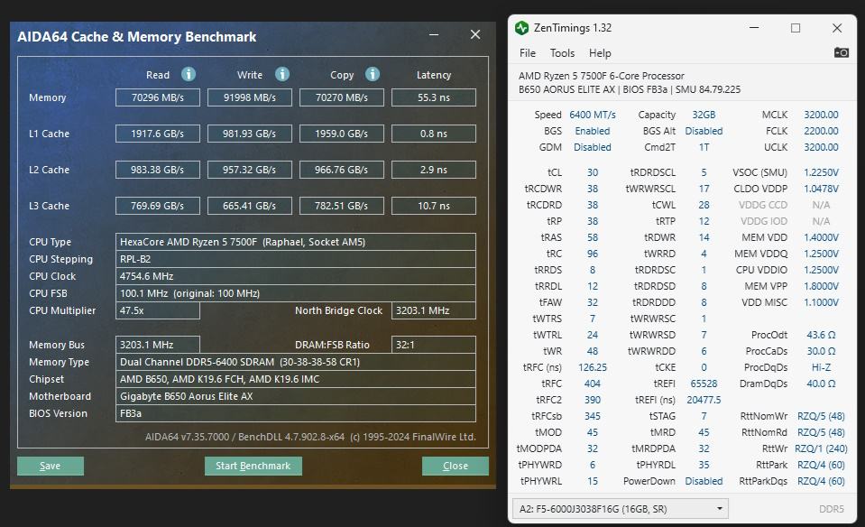Image resolution: width=865 pixels, height=527 pixels.
Task: Click the L2 Cache latency 2.9 ns
Action: 434,170
